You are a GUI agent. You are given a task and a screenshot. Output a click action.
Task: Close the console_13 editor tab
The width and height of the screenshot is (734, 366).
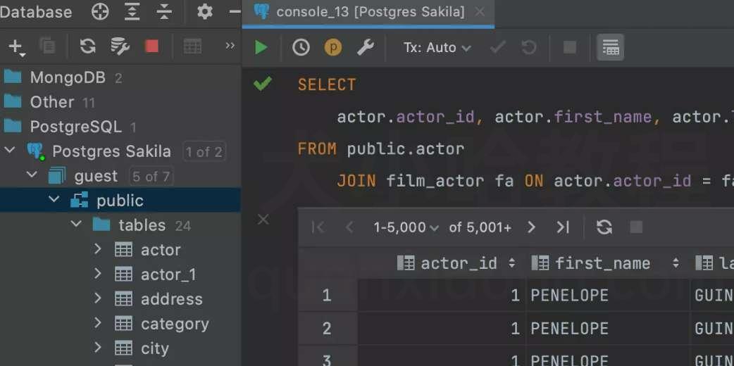click(480, 12)
